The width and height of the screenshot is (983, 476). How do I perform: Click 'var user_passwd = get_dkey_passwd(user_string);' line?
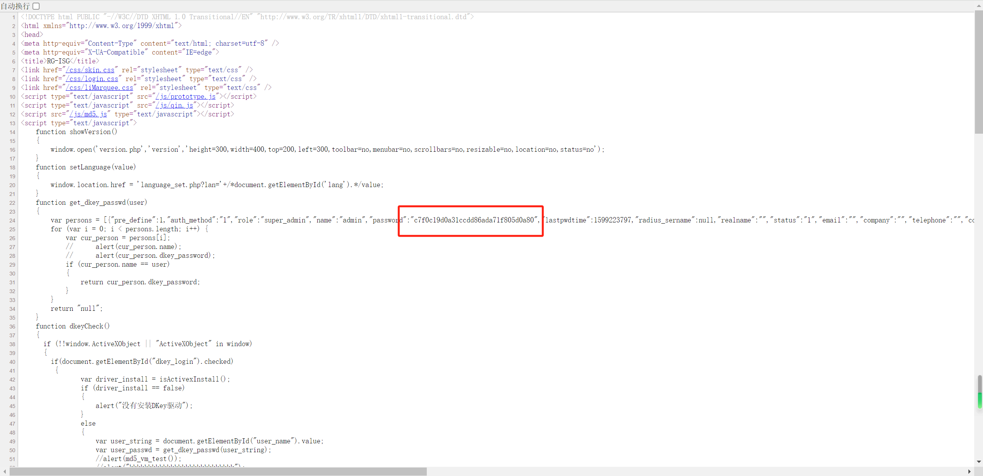(183, 450)
